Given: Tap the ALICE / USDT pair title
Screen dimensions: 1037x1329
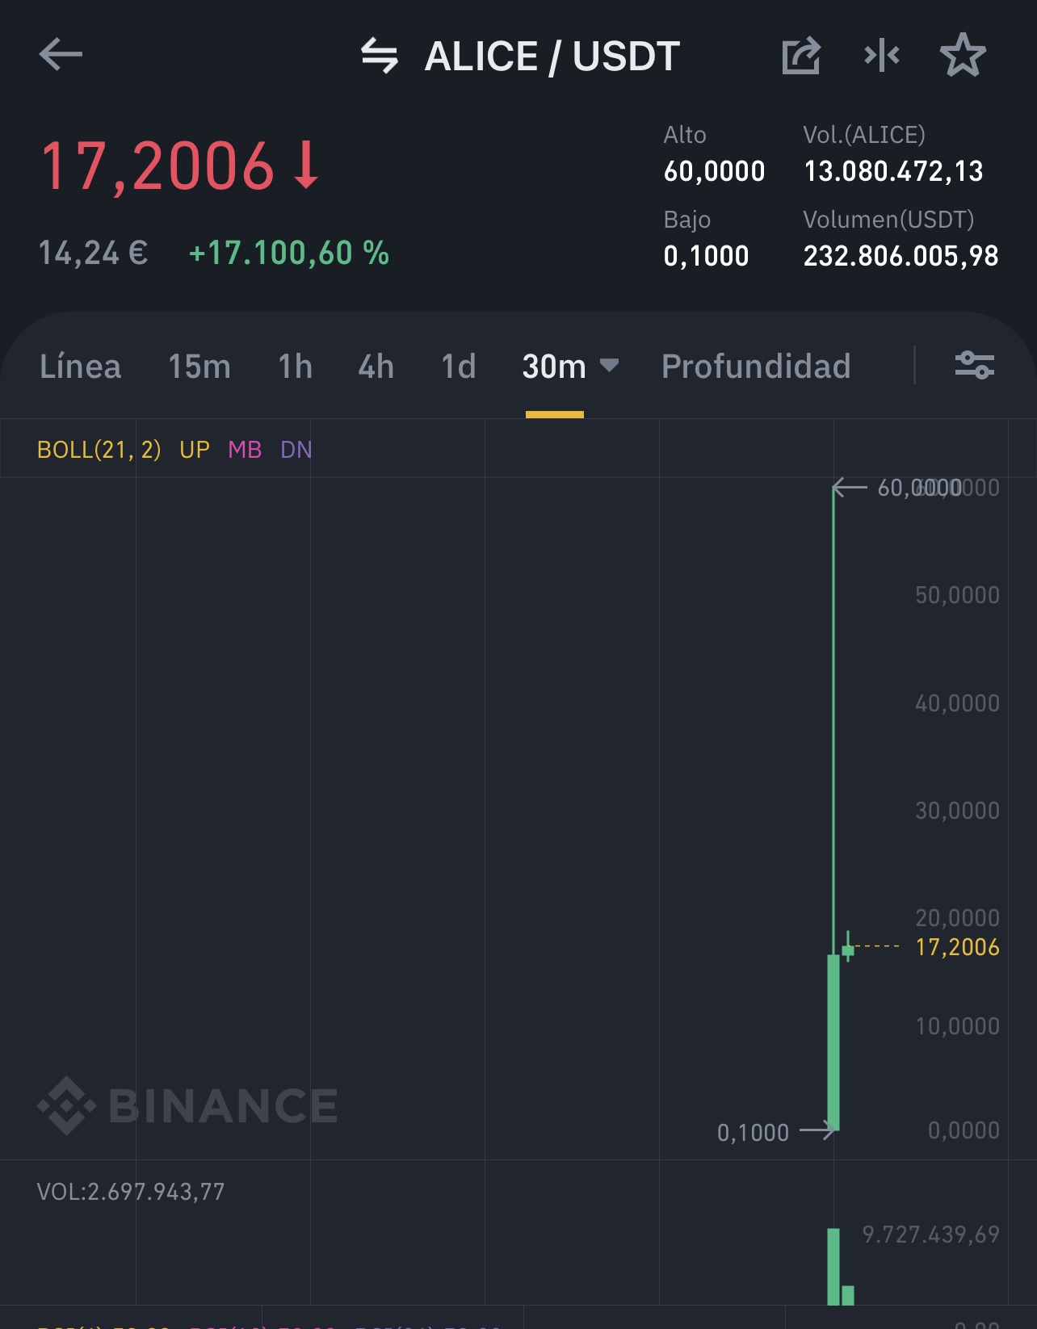Looking at the screenshot, I should pos(552,57).
